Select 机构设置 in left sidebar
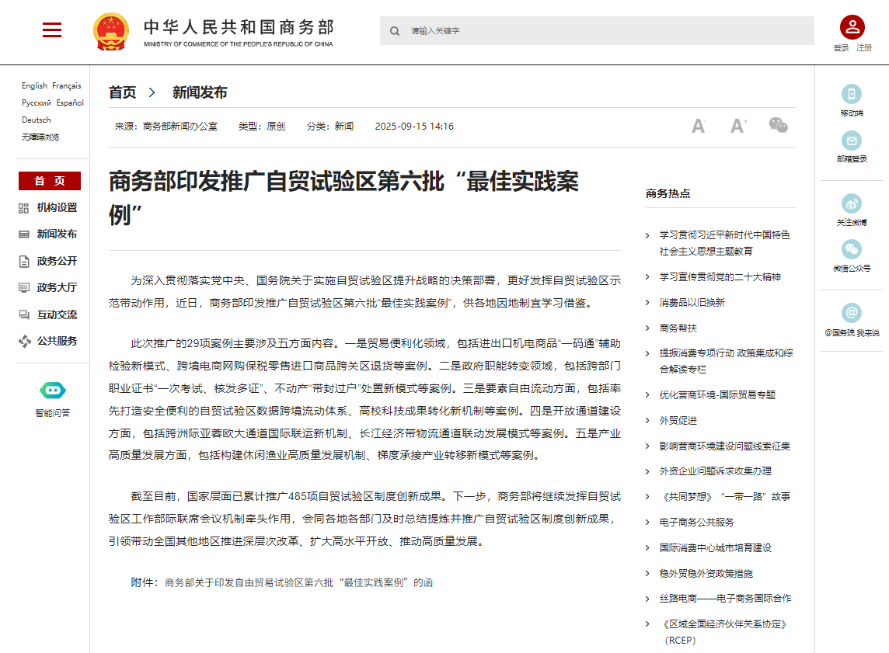The width and height of the screenshot is (889, 653). pos(57,207)
